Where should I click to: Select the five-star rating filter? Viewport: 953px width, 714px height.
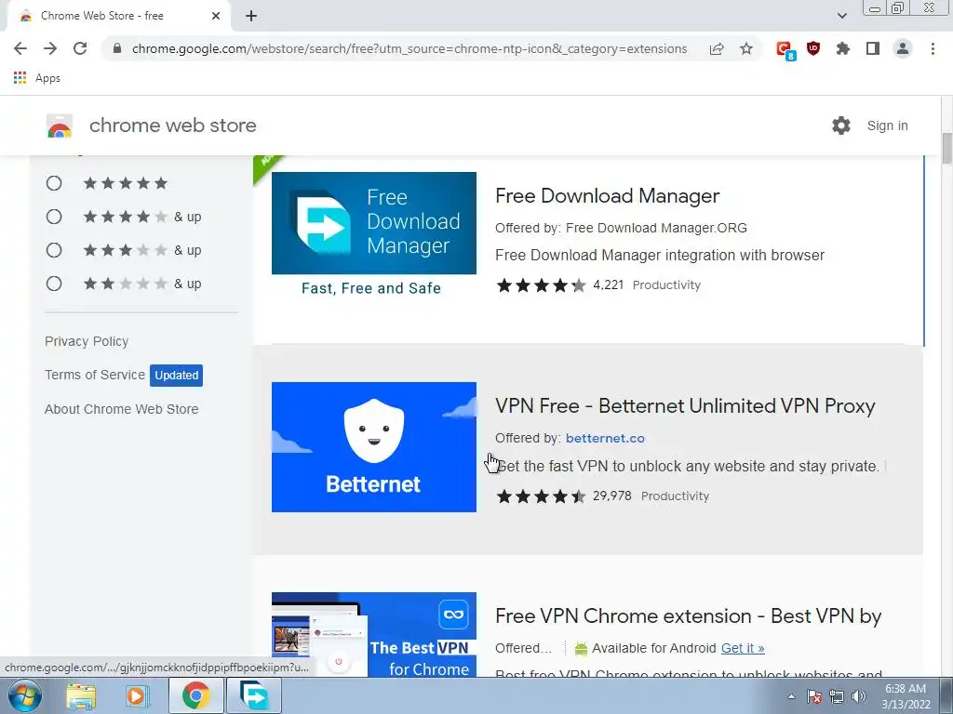click(54, 183)
